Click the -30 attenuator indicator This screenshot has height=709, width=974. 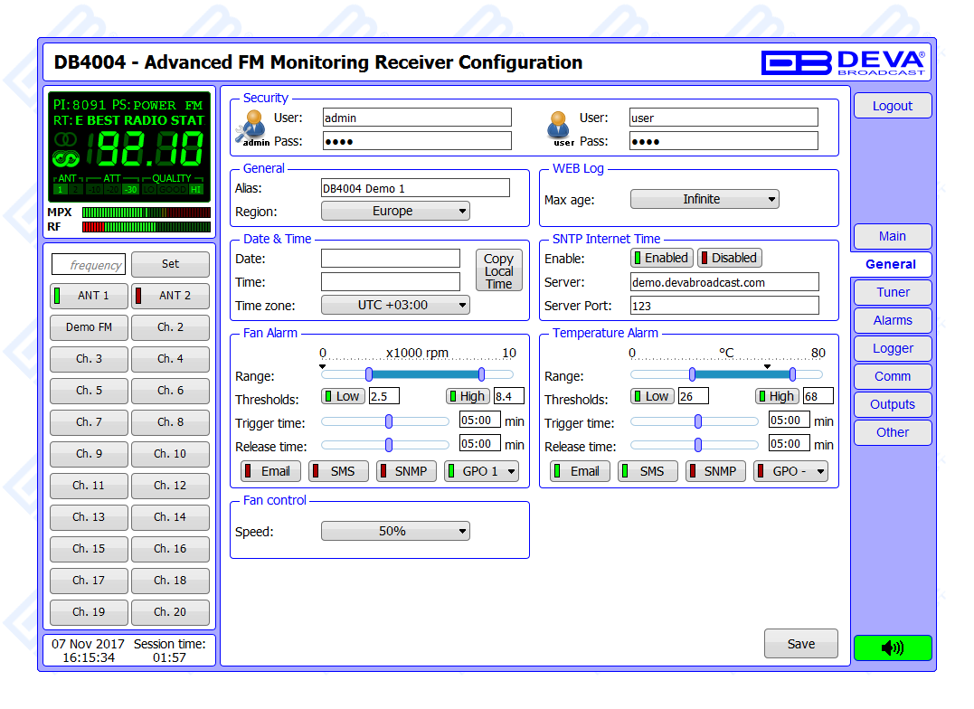130,189
